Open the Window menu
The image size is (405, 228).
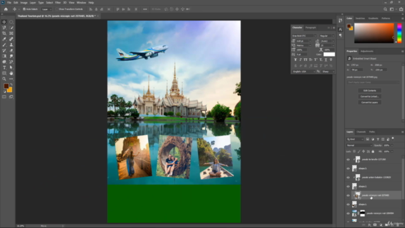click(81, 3)
